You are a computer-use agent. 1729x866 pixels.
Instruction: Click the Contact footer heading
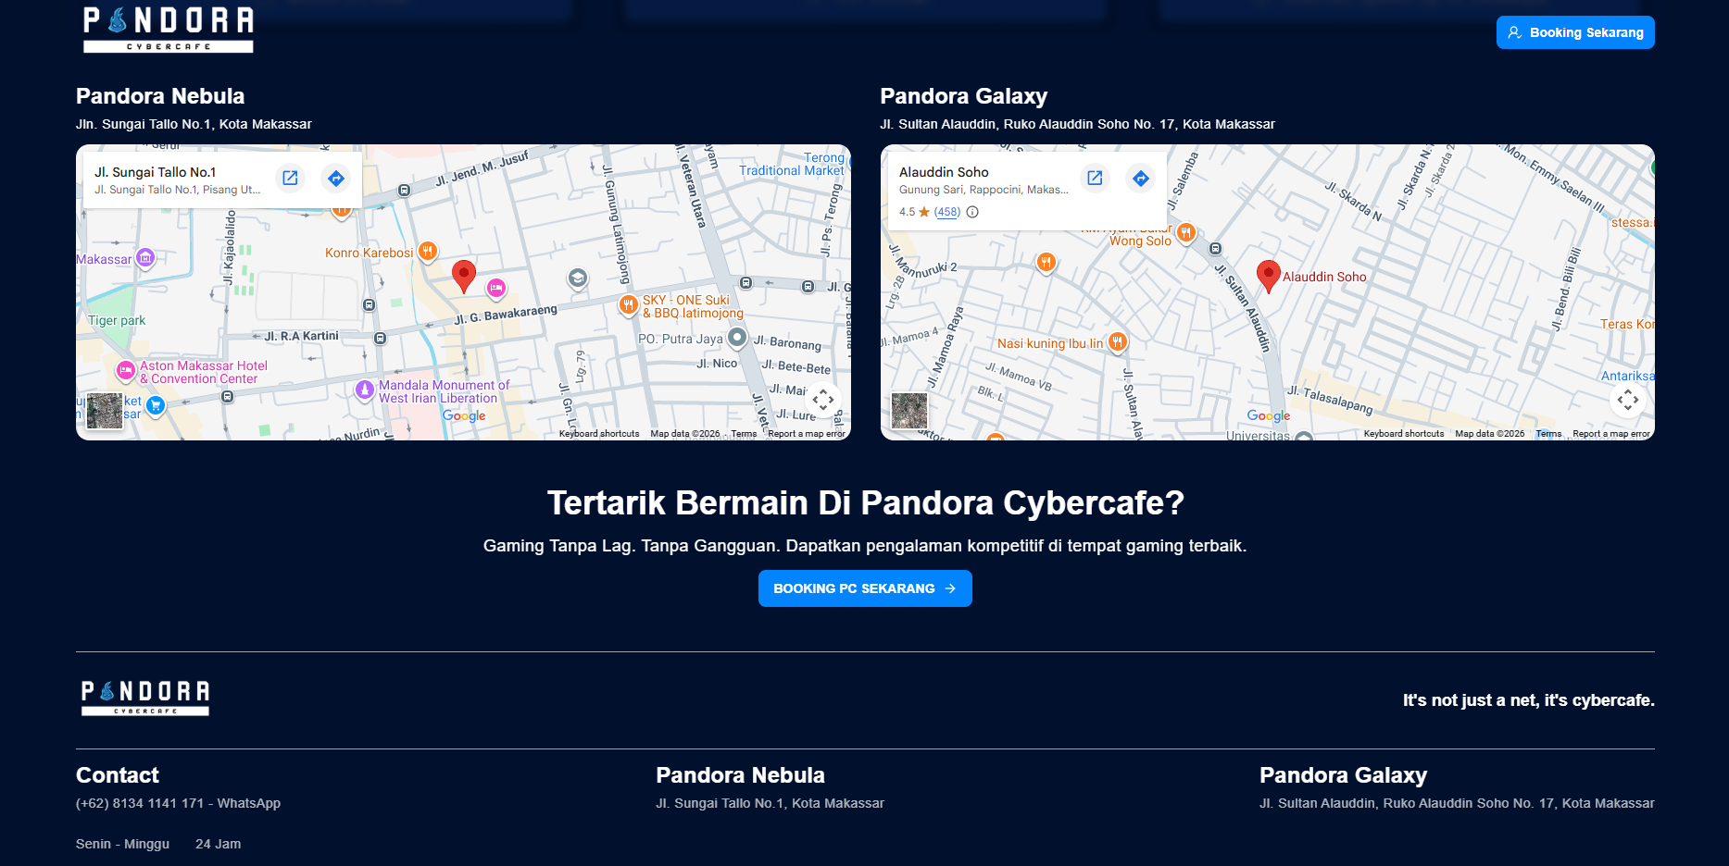click(118, 775)
